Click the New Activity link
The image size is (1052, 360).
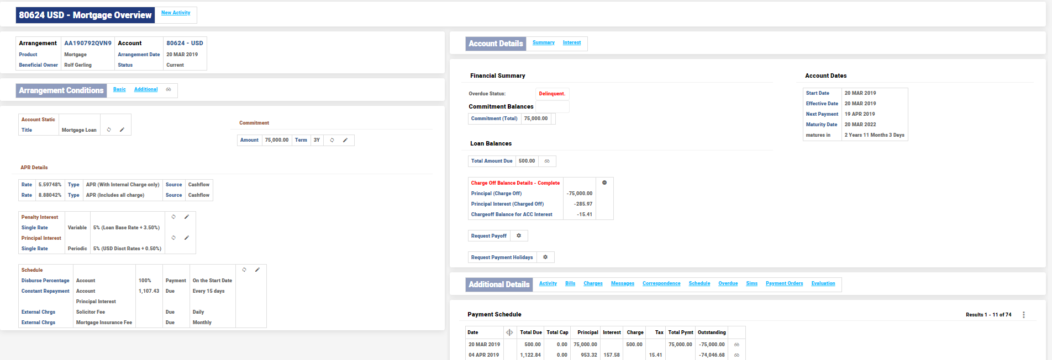click(176, 13)
